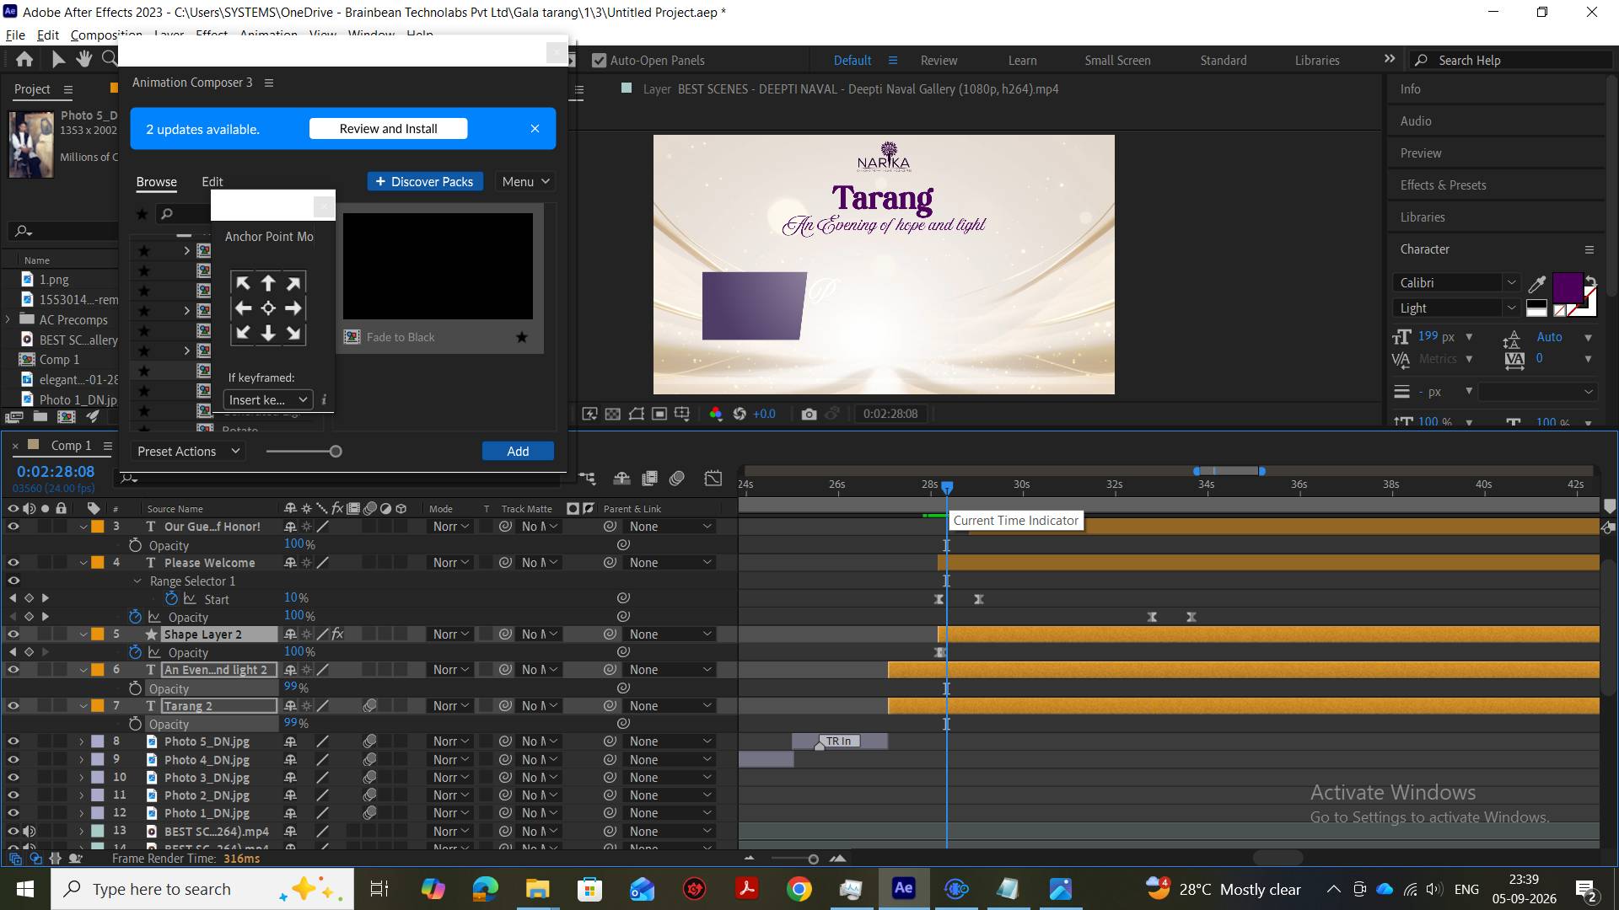This screenshot has height=910, width=1619.
Task: Hide the Shape Layer 2 layer
Action: 13,634
